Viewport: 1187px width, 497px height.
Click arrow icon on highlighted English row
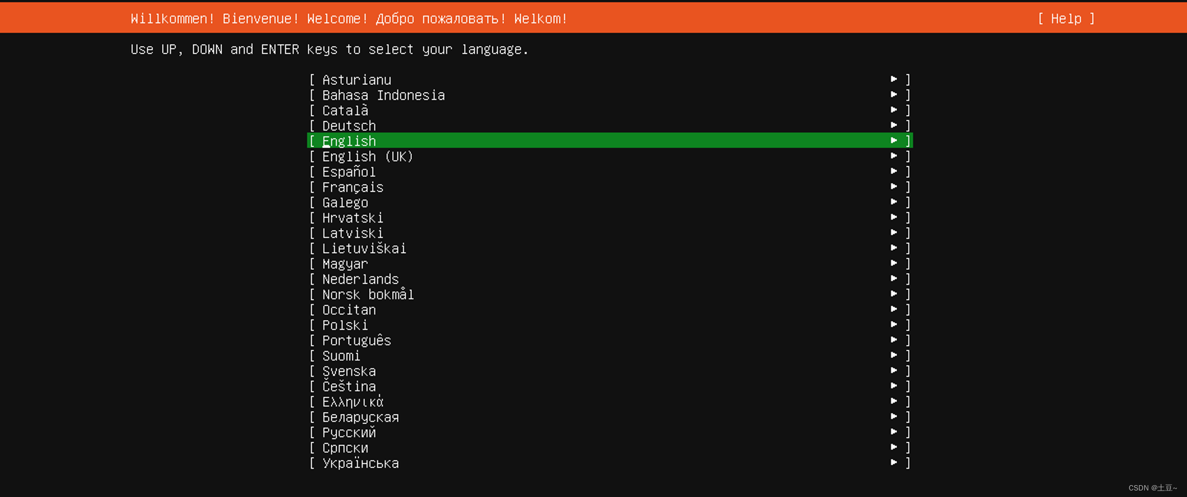pos(894,140)
